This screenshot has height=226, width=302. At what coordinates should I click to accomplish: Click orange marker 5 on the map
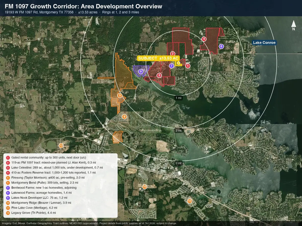pyautogui.click(x=120, y=95)
